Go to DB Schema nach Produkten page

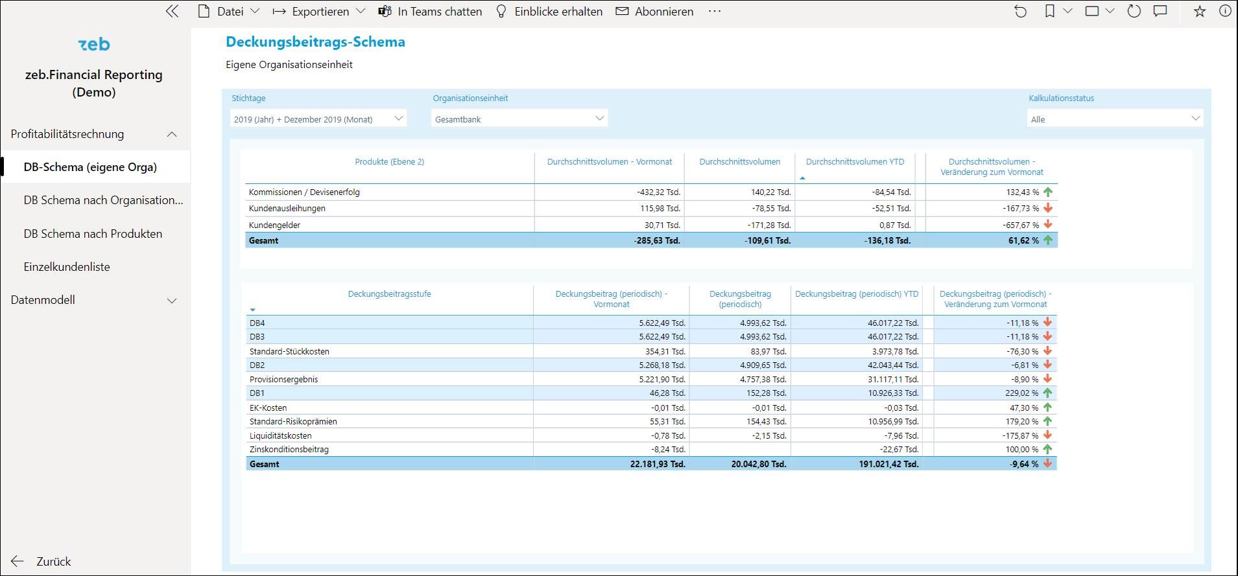93,234
